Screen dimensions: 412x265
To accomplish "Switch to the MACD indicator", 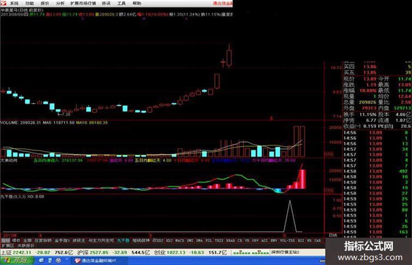I will (x=180, y=240).
